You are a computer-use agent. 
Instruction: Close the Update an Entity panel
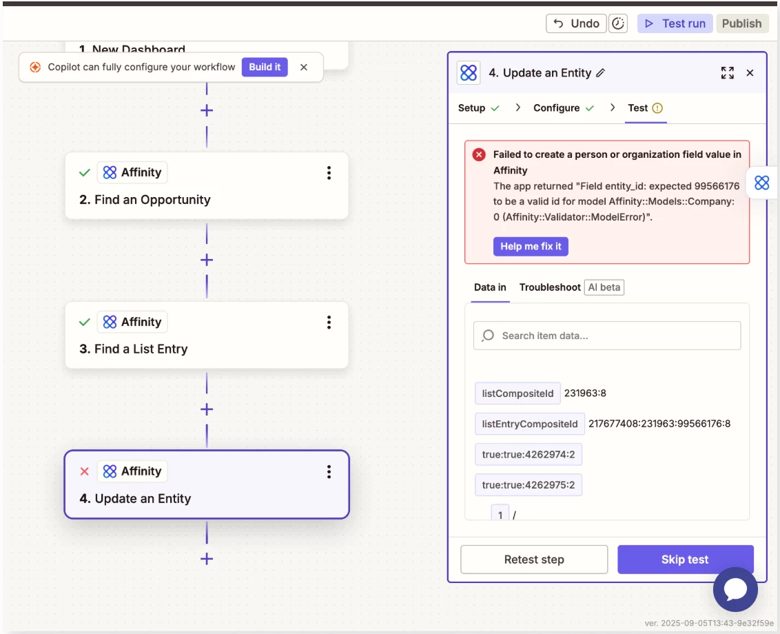(750, 72)
